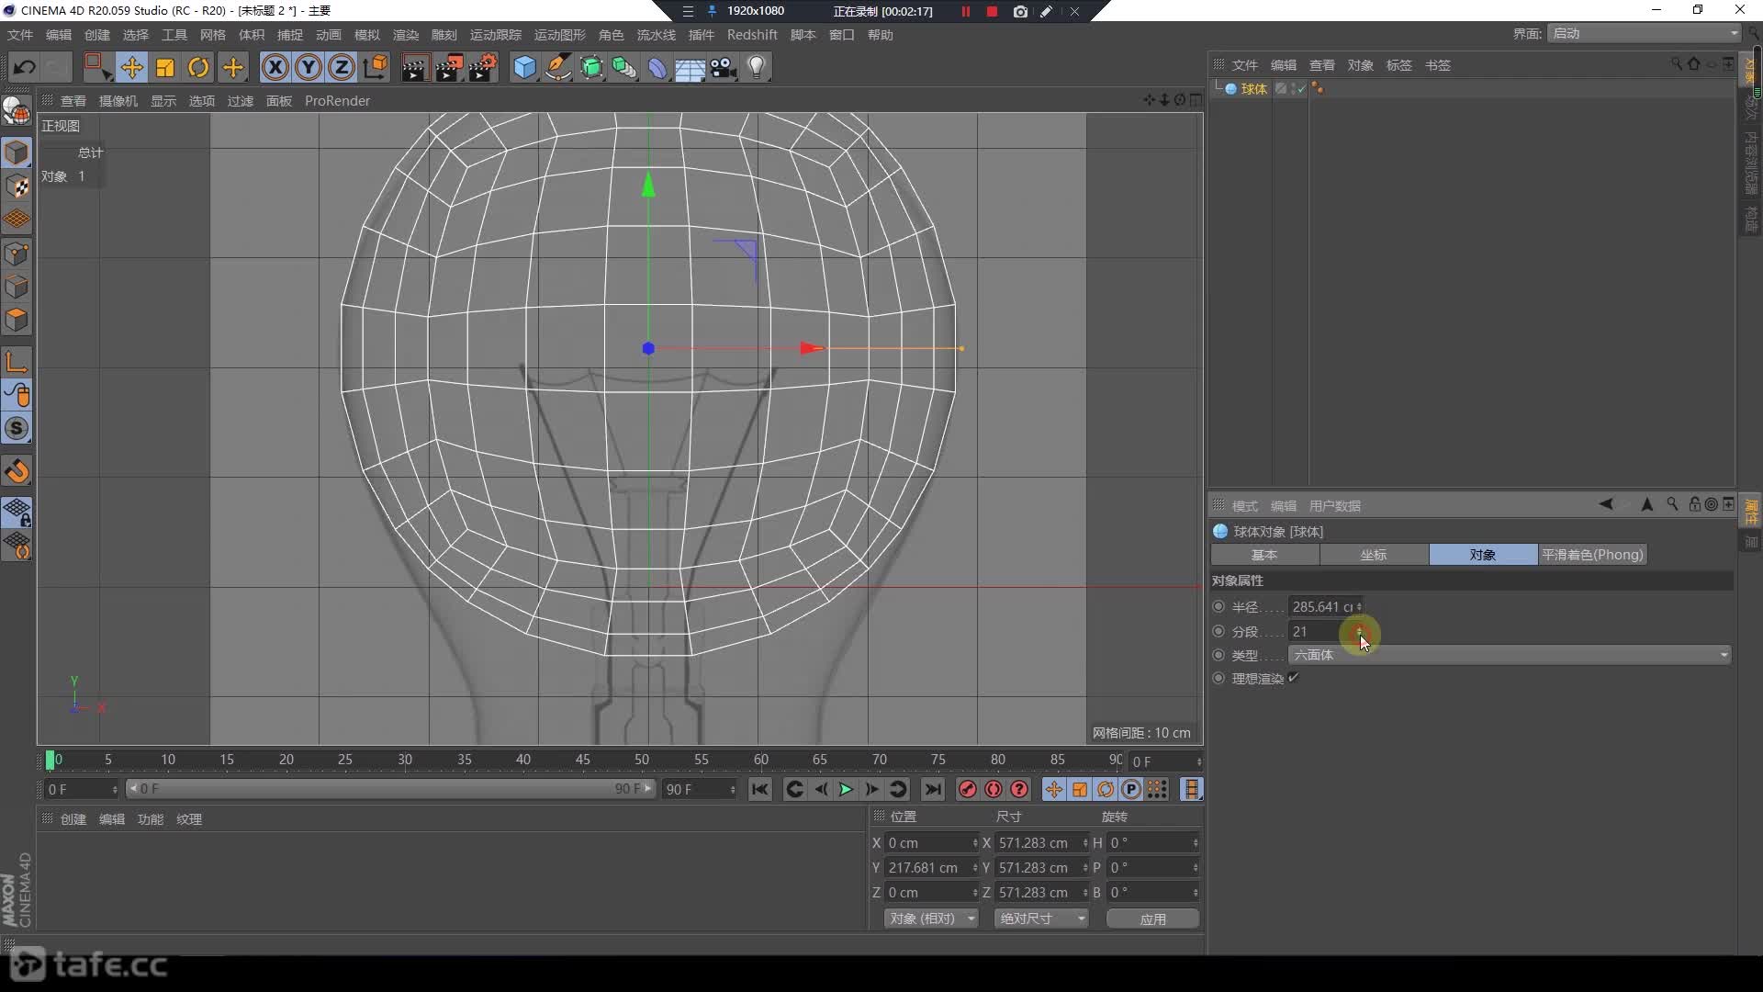This screenshot has width=1763, height=992.
Task: Click the 半径 value field
Action: point(1322,606)
